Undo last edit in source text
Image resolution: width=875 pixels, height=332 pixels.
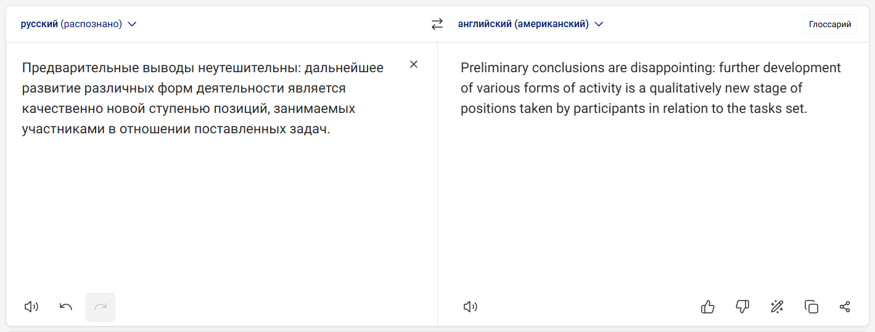pos(66,307)
